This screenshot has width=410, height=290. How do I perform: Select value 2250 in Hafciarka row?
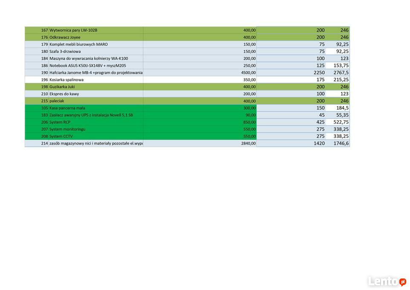pyautogui.click(x=291, y=72)
